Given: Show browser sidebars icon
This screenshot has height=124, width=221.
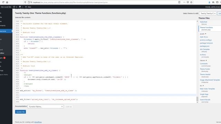Looking at the screenshot, I should click(217, 2).
